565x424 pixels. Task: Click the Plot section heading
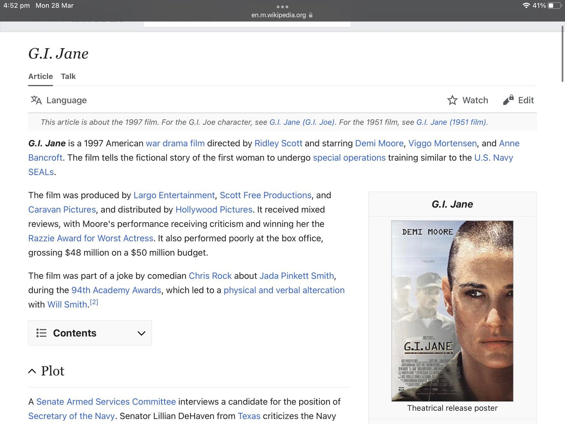pos(53,371)
